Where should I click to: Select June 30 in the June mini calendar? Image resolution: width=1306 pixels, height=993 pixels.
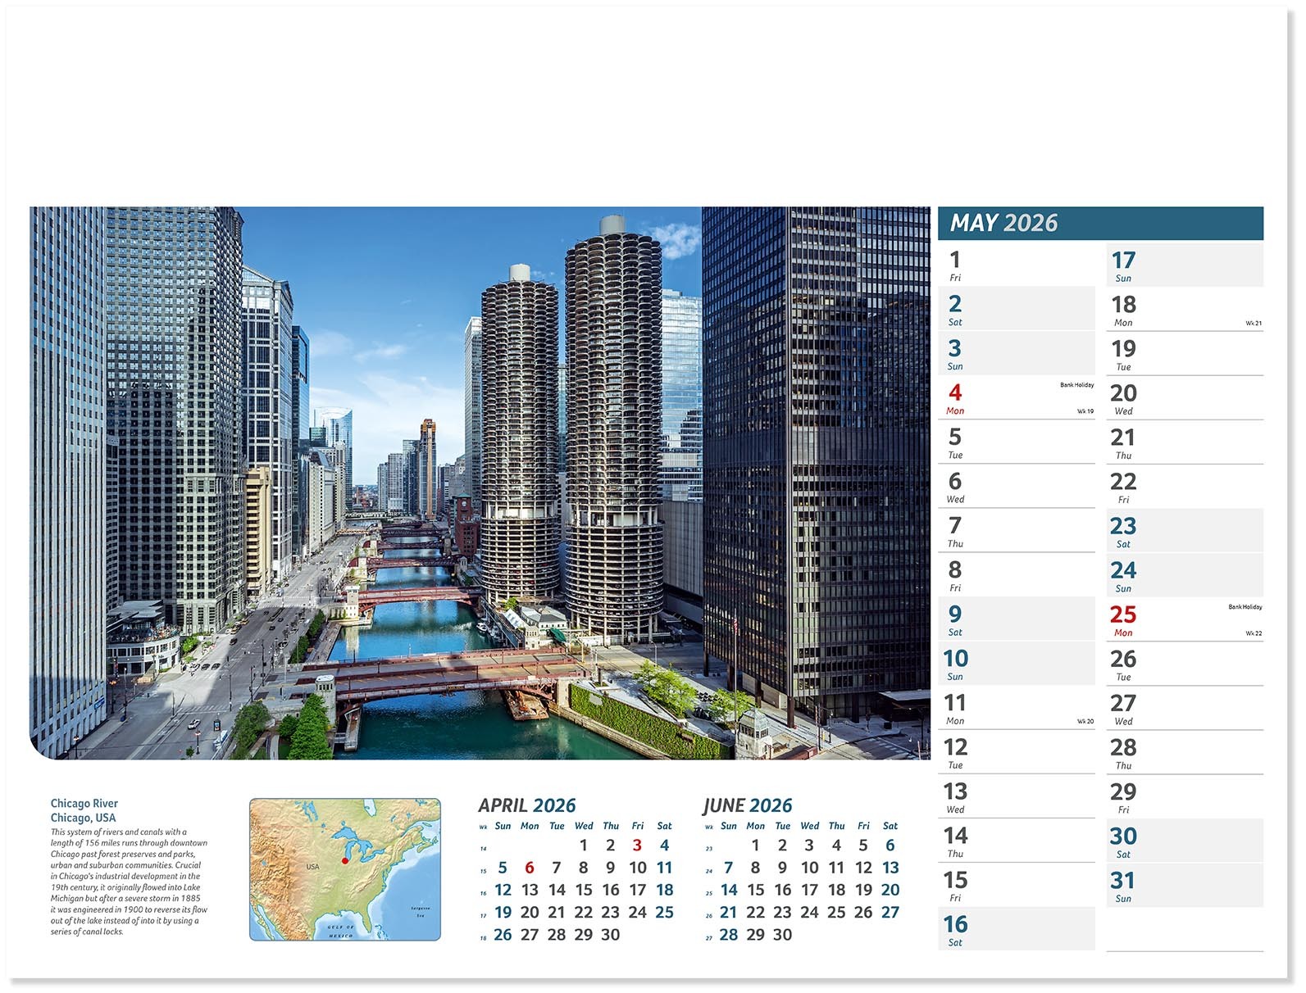pyautogui.click(x=782, y=935)
